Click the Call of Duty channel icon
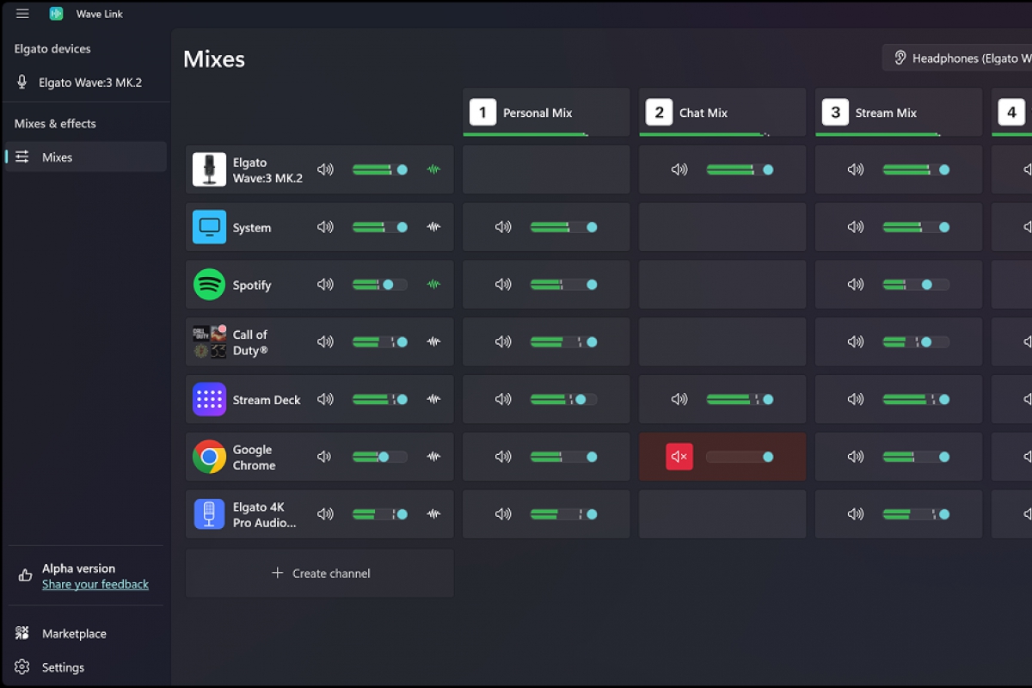 208,341
